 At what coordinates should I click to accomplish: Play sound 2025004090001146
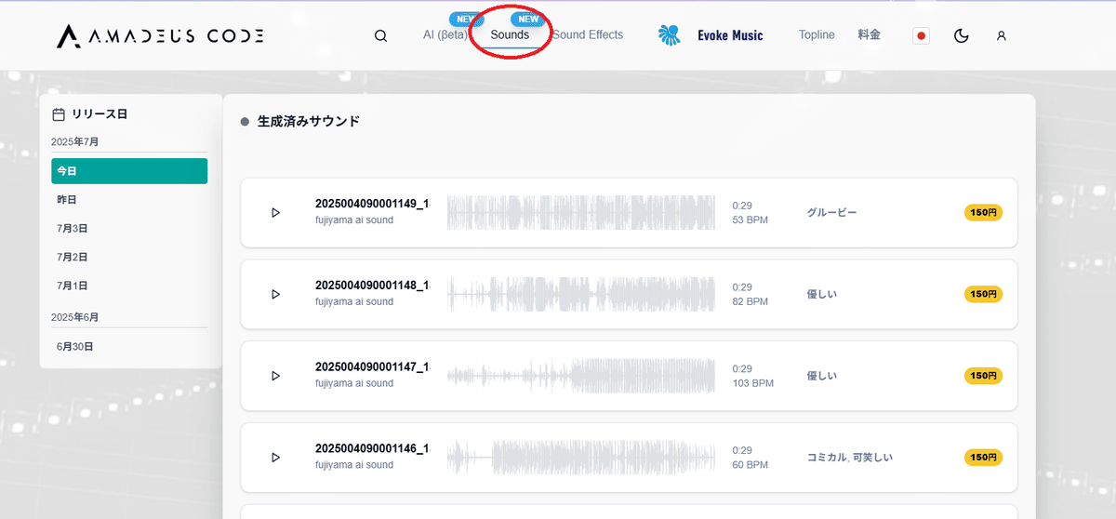(275, 458)
